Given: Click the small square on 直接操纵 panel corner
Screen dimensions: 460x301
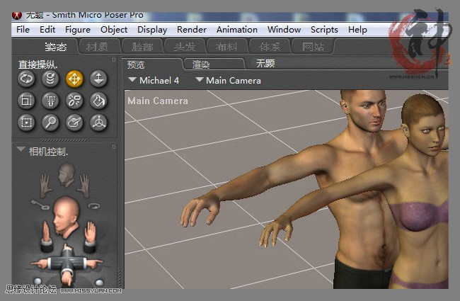Looking at the screenshot, I should click(113, 60).
